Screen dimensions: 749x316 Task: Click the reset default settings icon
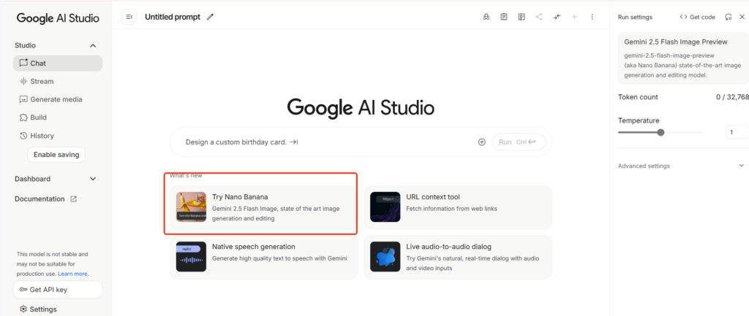coord(728,17)
